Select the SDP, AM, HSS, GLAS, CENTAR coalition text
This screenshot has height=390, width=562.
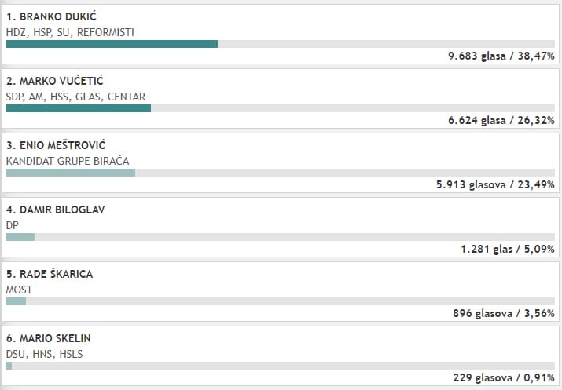tap(75, 97)
